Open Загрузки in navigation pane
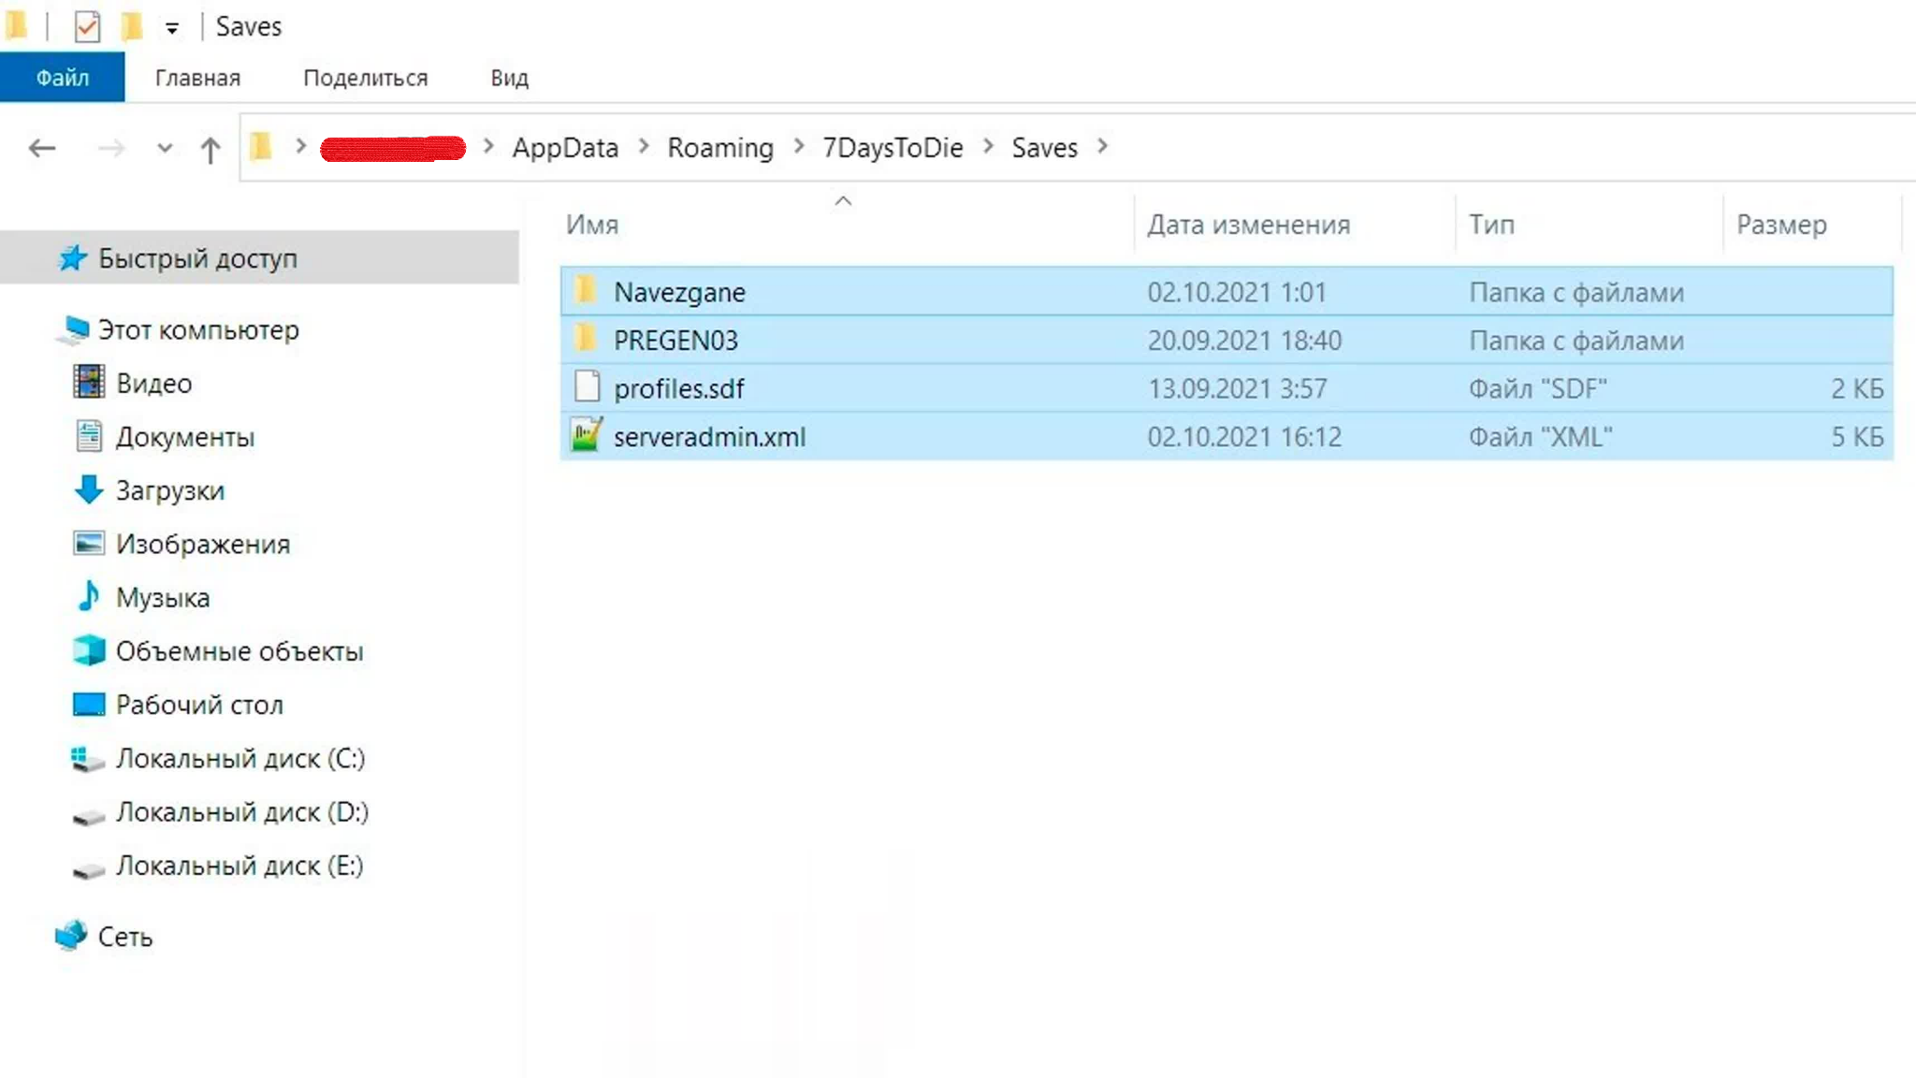Viewport: 1916px width, 1078px height. coord(169,490)
